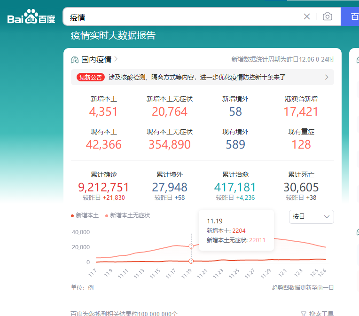Image resolution: width=359 pixels, height=316 pixels.
Task: Open image search via the camera icon
Action: [328, 17]
